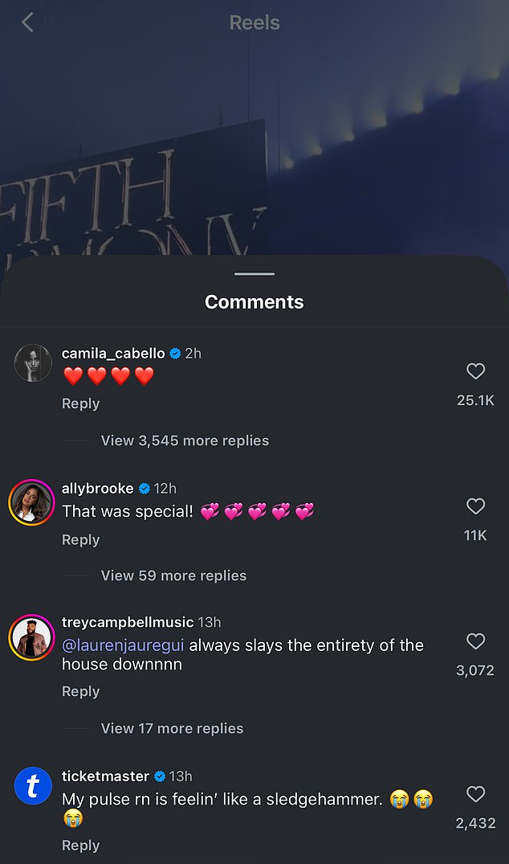Open the @laurenjauregui mention link
The image size is (509, 864).
click(x=123, y=645)
